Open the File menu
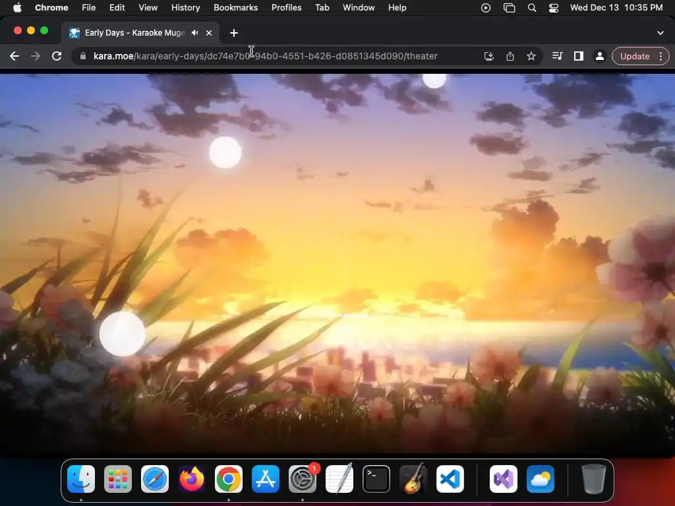Image resolution: width=675 pixels, height=506 pixels. point(89,7)
